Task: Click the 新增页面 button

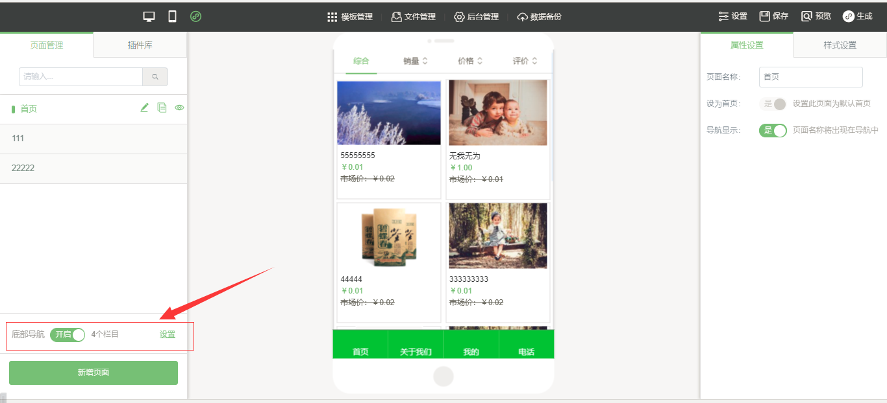Action: click(94, 373)
